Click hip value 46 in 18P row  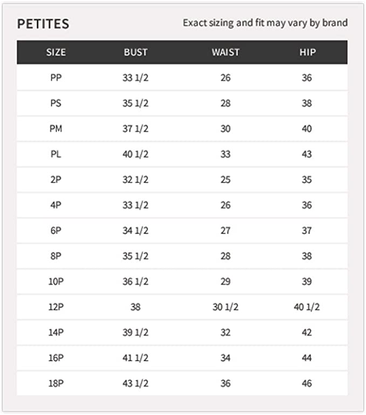click(307, 383)
